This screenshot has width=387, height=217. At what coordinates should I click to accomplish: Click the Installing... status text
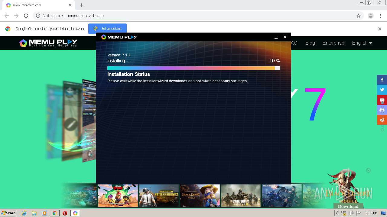(x=118, y=61)
